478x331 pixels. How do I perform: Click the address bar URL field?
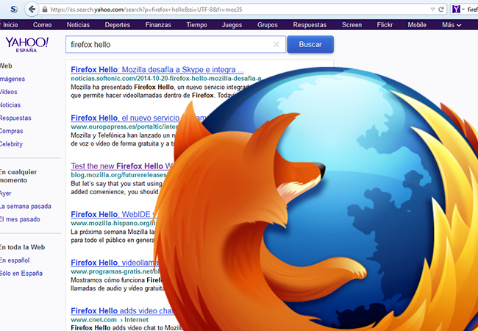[x=238, y=10]
